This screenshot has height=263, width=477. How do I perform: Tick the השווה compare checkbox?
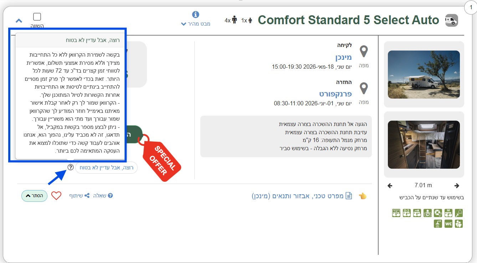tap(37, 17)
